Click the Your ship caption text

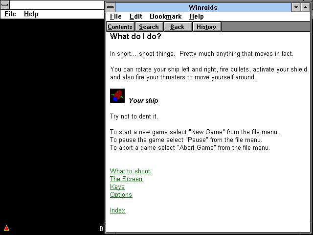pos(143,100)
